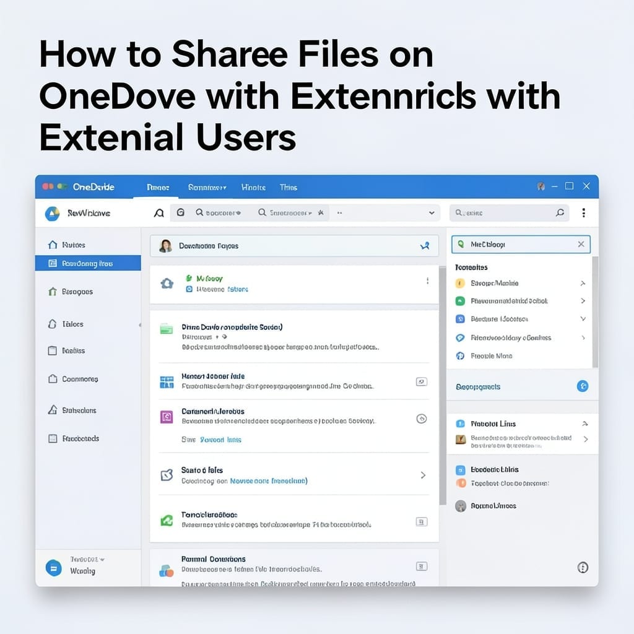Click the purple icon beside Carenerd/ulerebus

(167, 417)
